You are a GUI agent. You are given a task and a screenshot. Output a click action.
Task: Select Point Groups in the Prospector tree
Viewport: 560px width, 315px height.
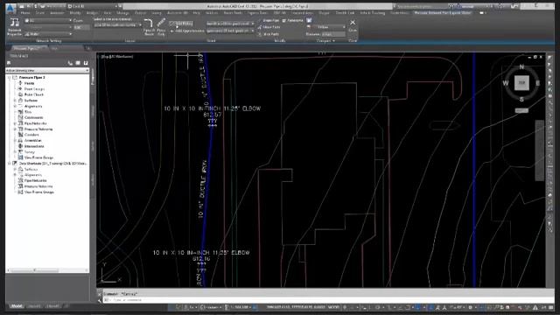pos(34,89)
